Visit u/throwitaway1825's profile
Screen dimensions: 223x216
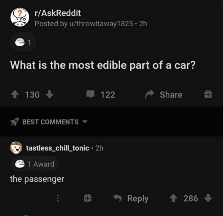pos(101,24)
